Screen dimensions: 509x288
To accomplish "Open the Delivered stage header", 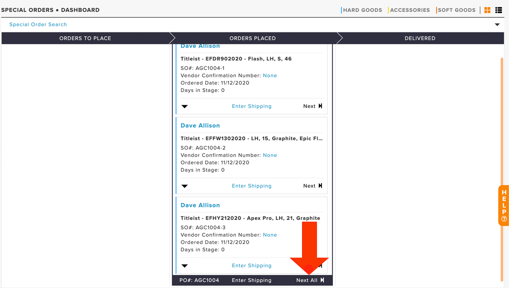I will click(420, 38).
